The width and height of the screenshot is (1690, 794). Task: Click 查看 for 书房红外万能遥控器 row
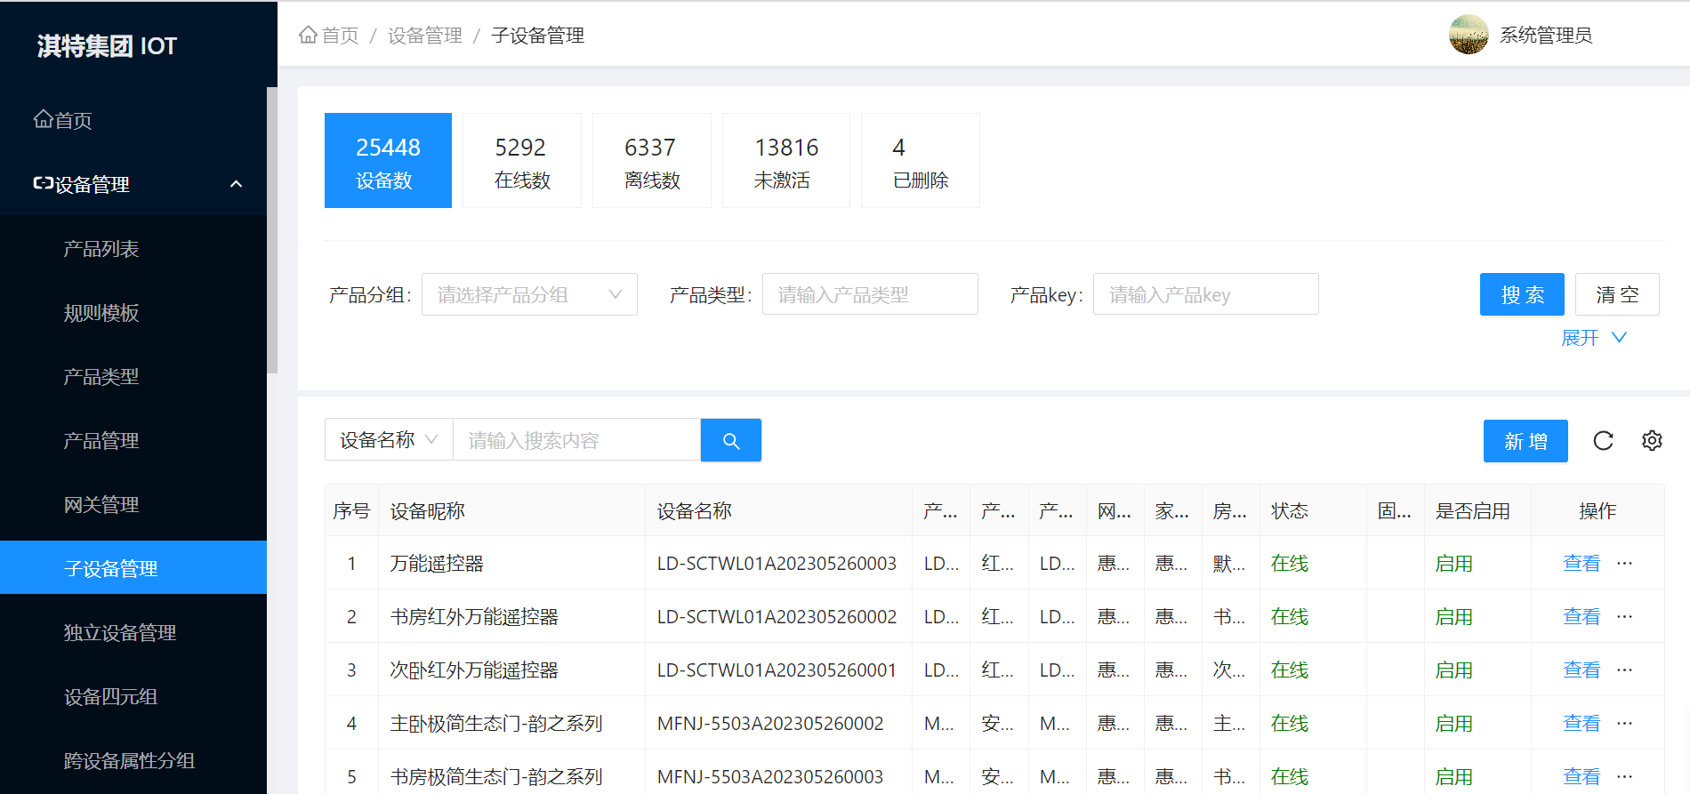tap(1581, 616)
